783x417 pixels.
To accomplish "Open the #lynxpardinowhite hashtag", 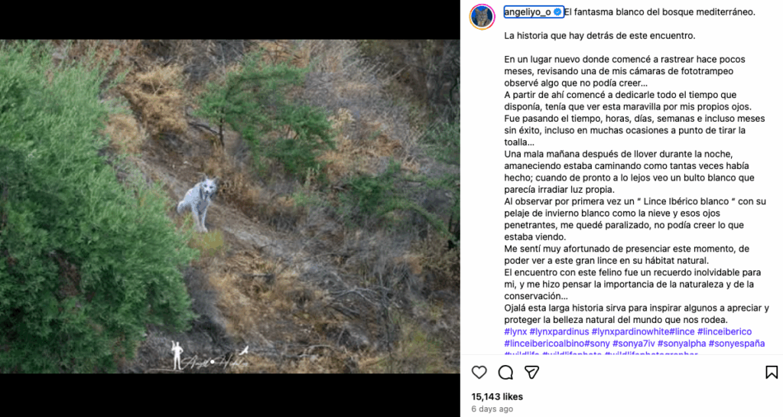I will pyautogui.click(x=630, y=331).
